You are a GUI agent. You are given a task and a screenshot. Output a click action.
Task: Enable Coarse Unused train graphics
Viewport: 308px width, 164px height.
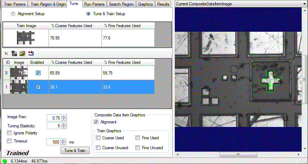98,148
